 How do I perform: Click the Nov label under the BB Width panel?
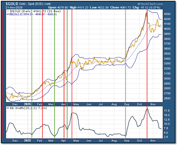click(153, 141)
